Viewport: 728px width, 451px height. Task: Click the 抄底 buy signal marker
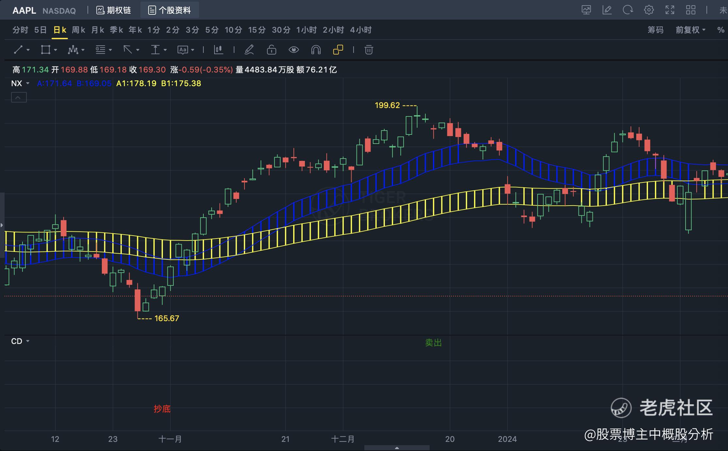click(162, 409)
